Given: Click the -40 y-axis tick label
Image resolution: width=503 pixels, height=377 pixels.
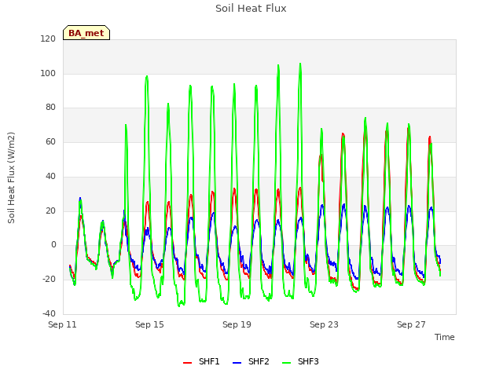Looking at the screenshot, I should (49, 313).
